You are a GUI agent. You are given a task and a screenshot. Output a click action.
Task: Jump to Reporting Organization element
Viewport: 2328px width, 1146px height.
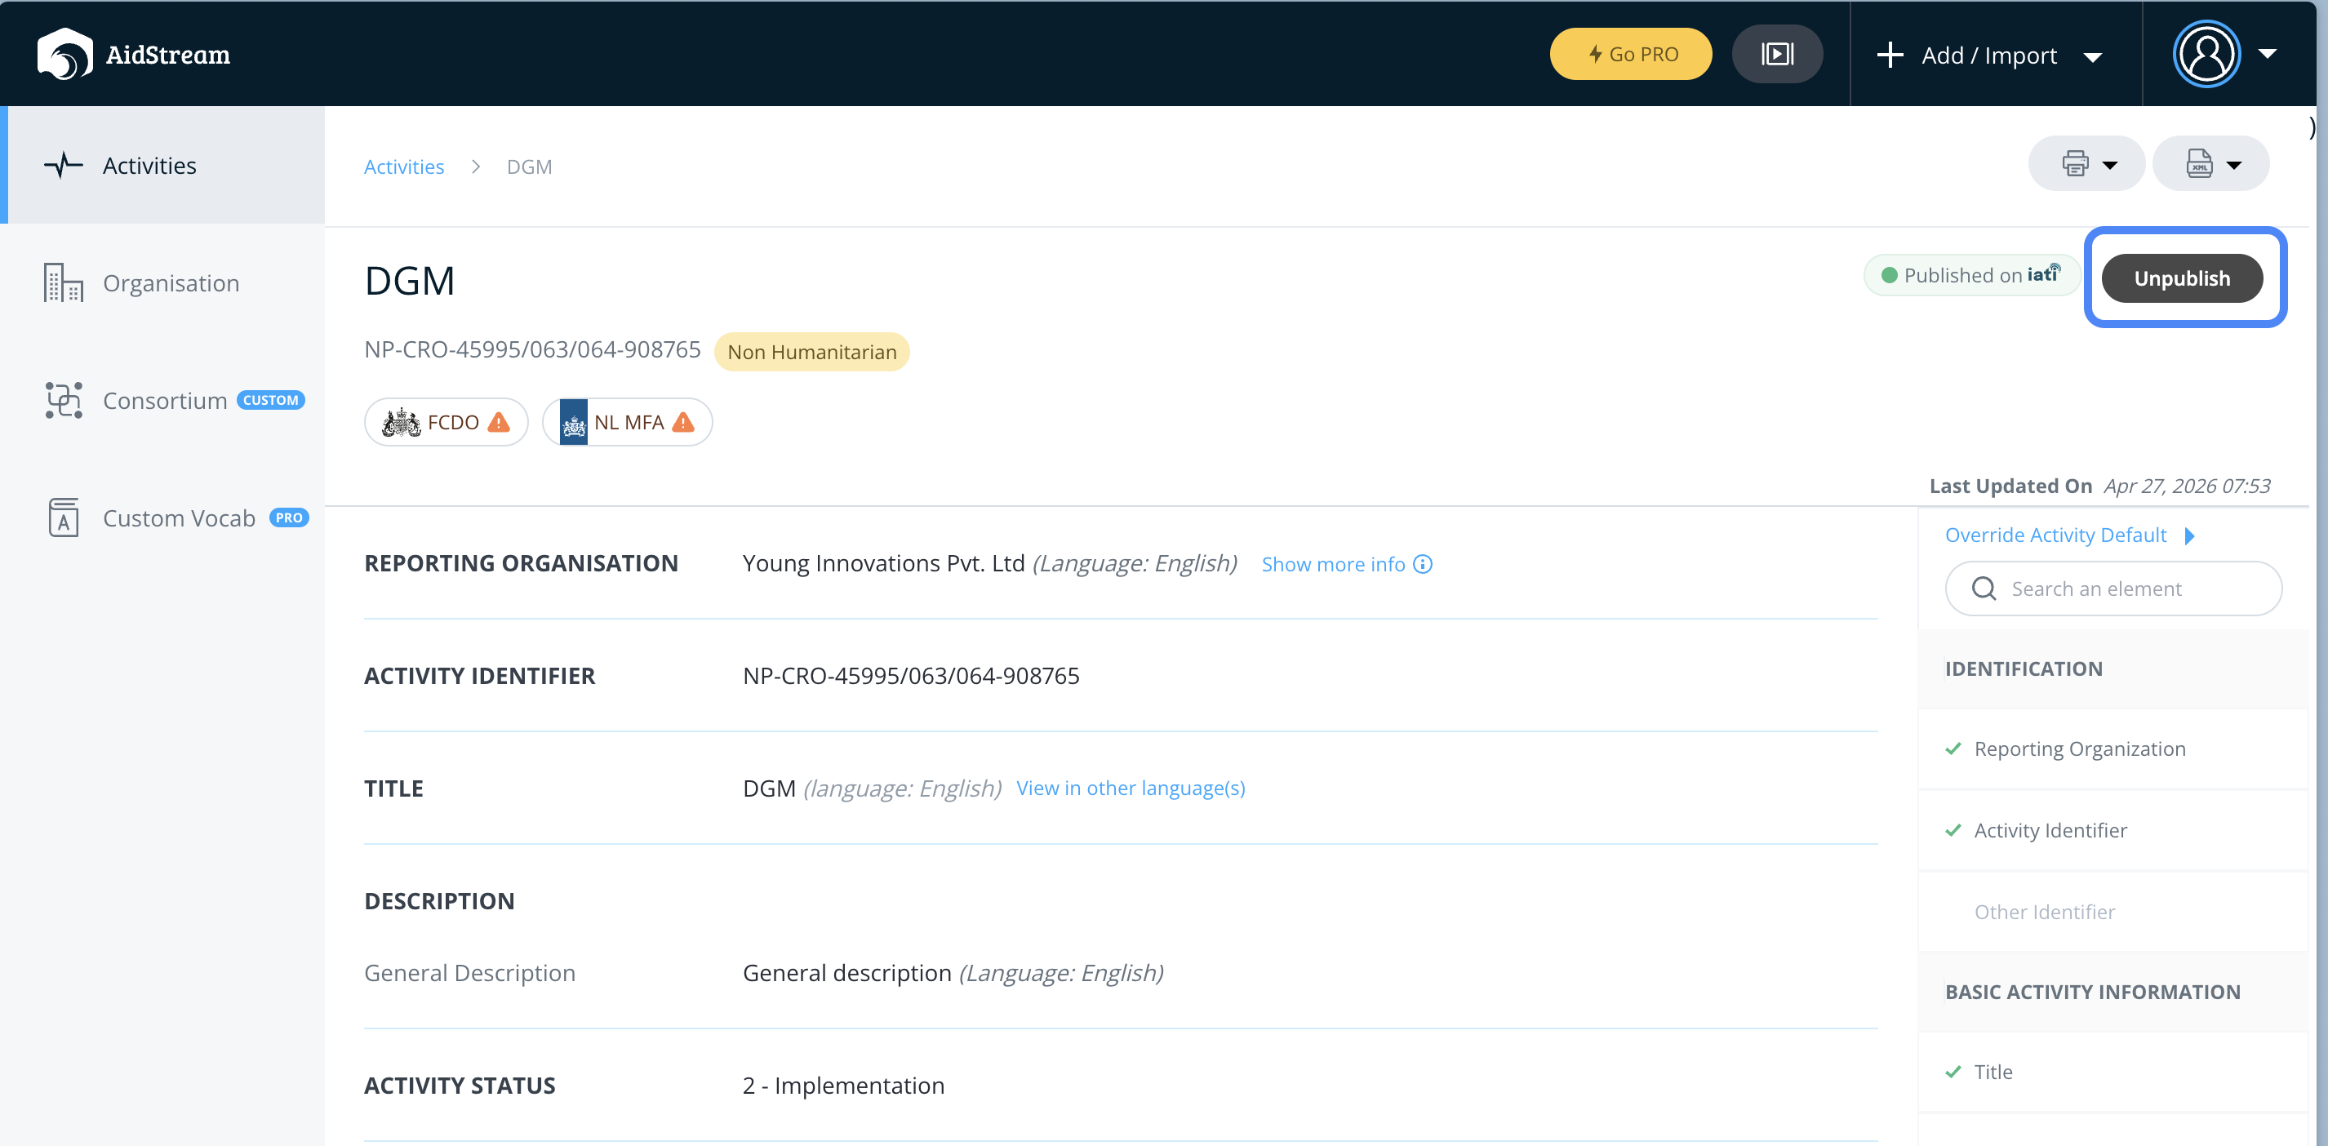[2113, 748]
